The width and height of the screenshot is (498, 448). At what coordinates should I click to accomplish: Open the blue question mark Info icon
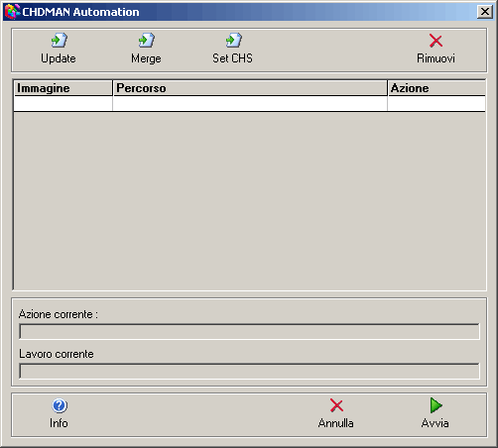pos(60,405)
